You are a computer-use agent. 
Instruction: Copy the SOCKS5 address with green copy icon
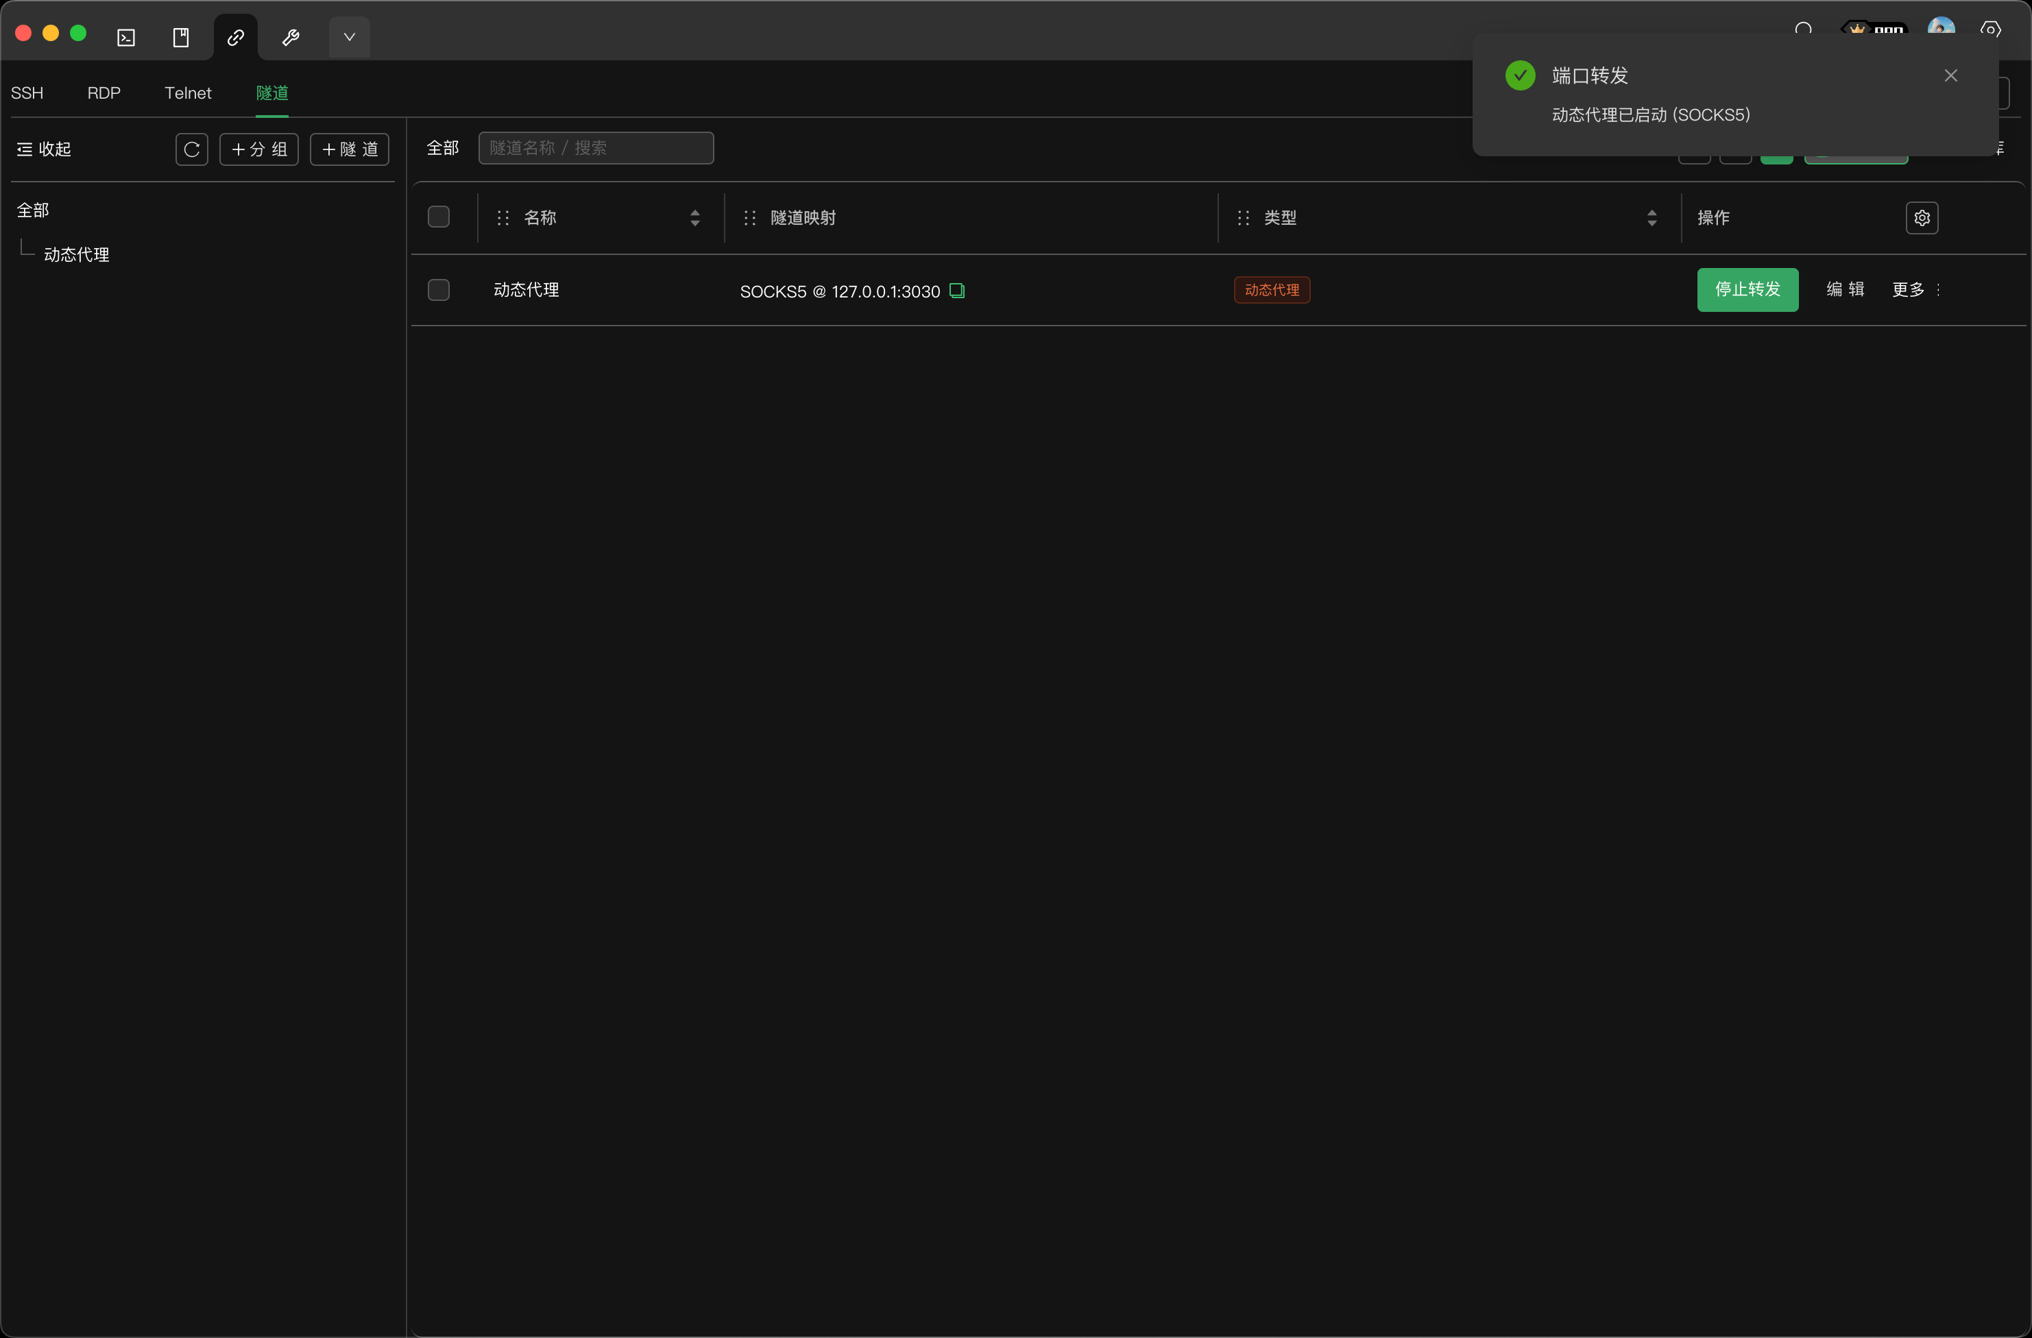pos(957,291)
